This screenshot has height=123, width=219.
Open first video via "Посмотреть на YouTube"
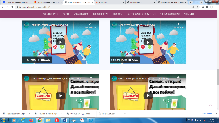pyautogui.click(x=37, y=60)
